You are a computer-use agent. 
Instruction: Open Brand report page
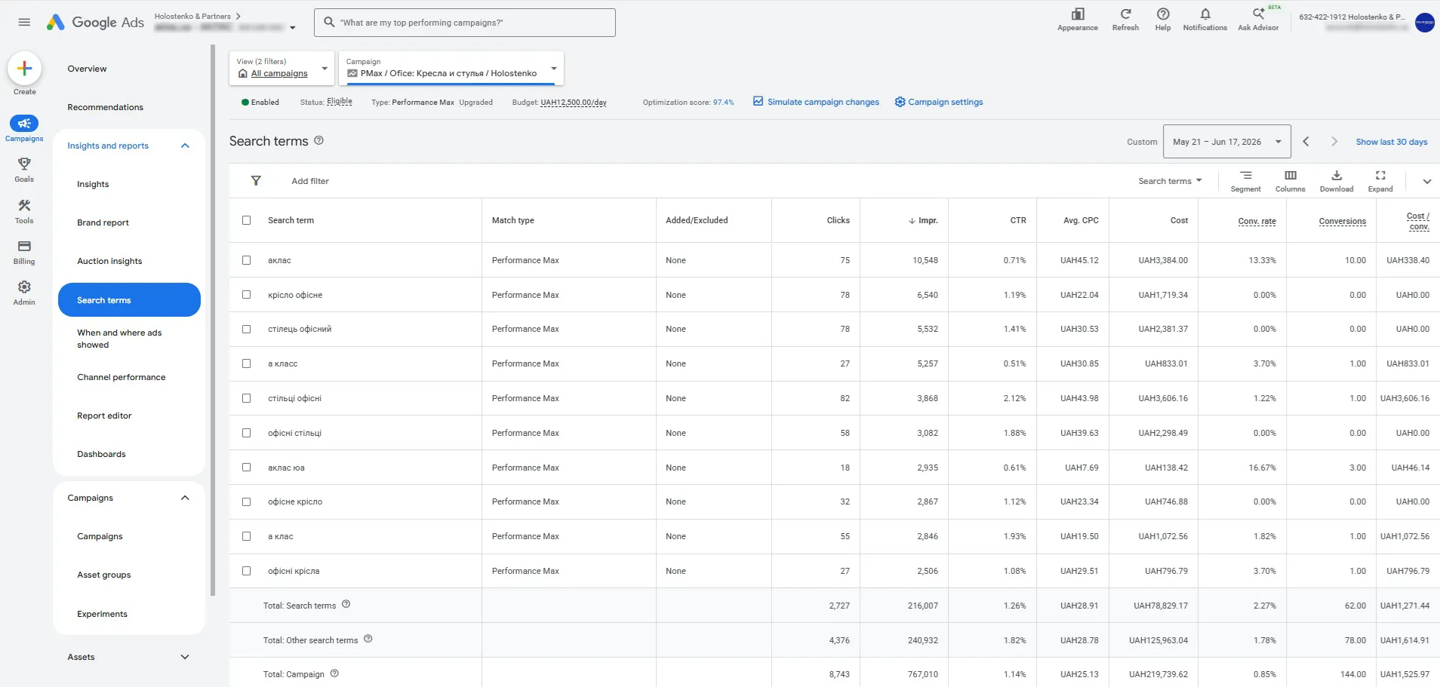pyautogui.click(x=103, y=222)
